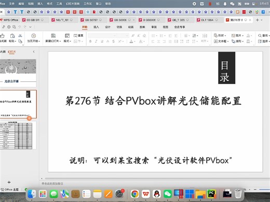This screenshot has width=270, height=202.
Task: Click the Print Preview icon
Action: [x=14, y=27]
